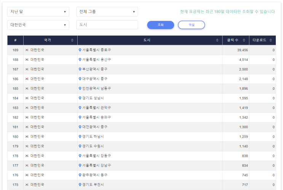Select the click count 717
This screenshot has width=283, height=190.
pos(245,185)
